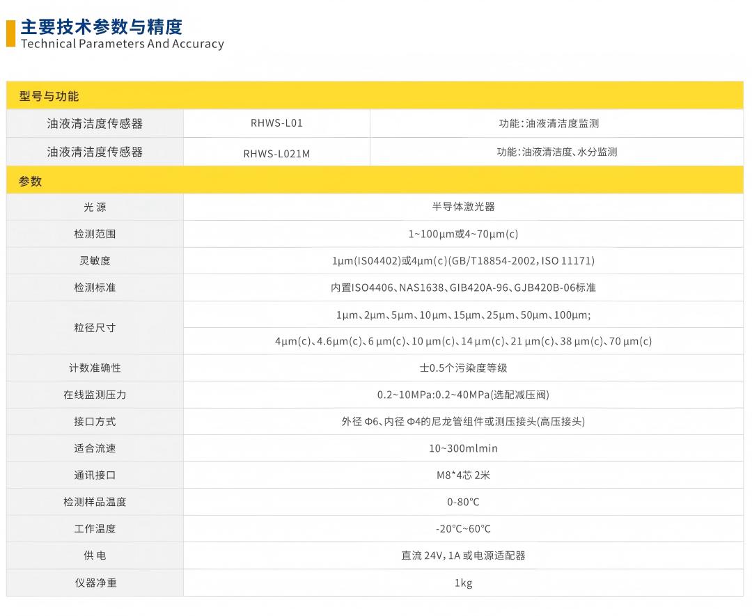Image resolution: width=752 pixels, height=616 pixels.
Task: Click the 0.2~10MPa online pressure value
Action: pyautogui.click(x=463, y=395)
